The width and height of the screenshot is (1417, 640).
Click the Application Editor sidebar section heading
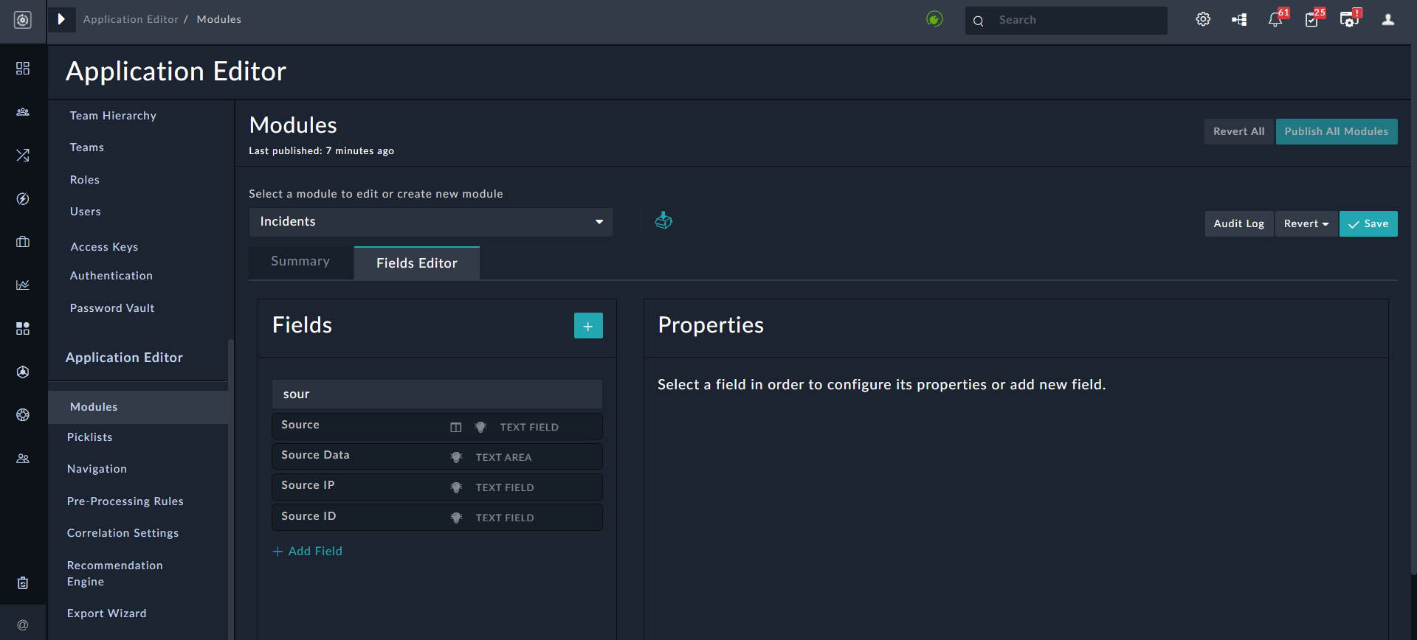pyautogui.click(x=124, y=358)
